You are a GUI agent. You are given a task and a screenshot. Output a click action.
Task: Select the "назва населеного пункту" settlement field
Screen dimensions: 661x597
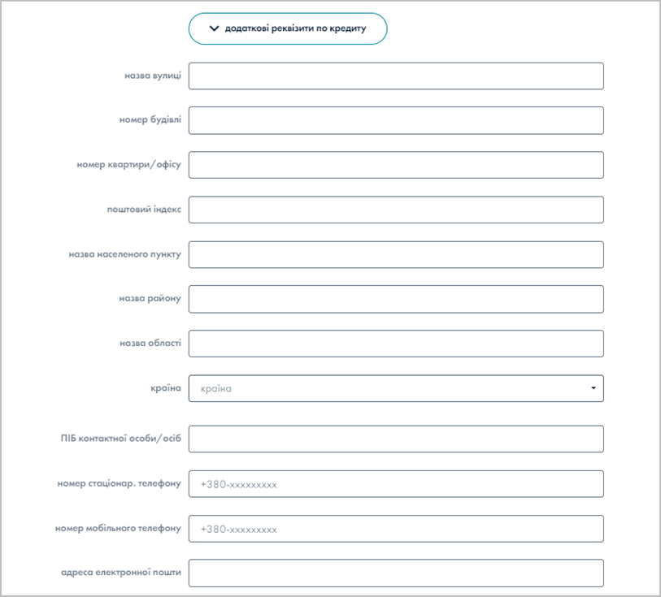click(395, 253)
